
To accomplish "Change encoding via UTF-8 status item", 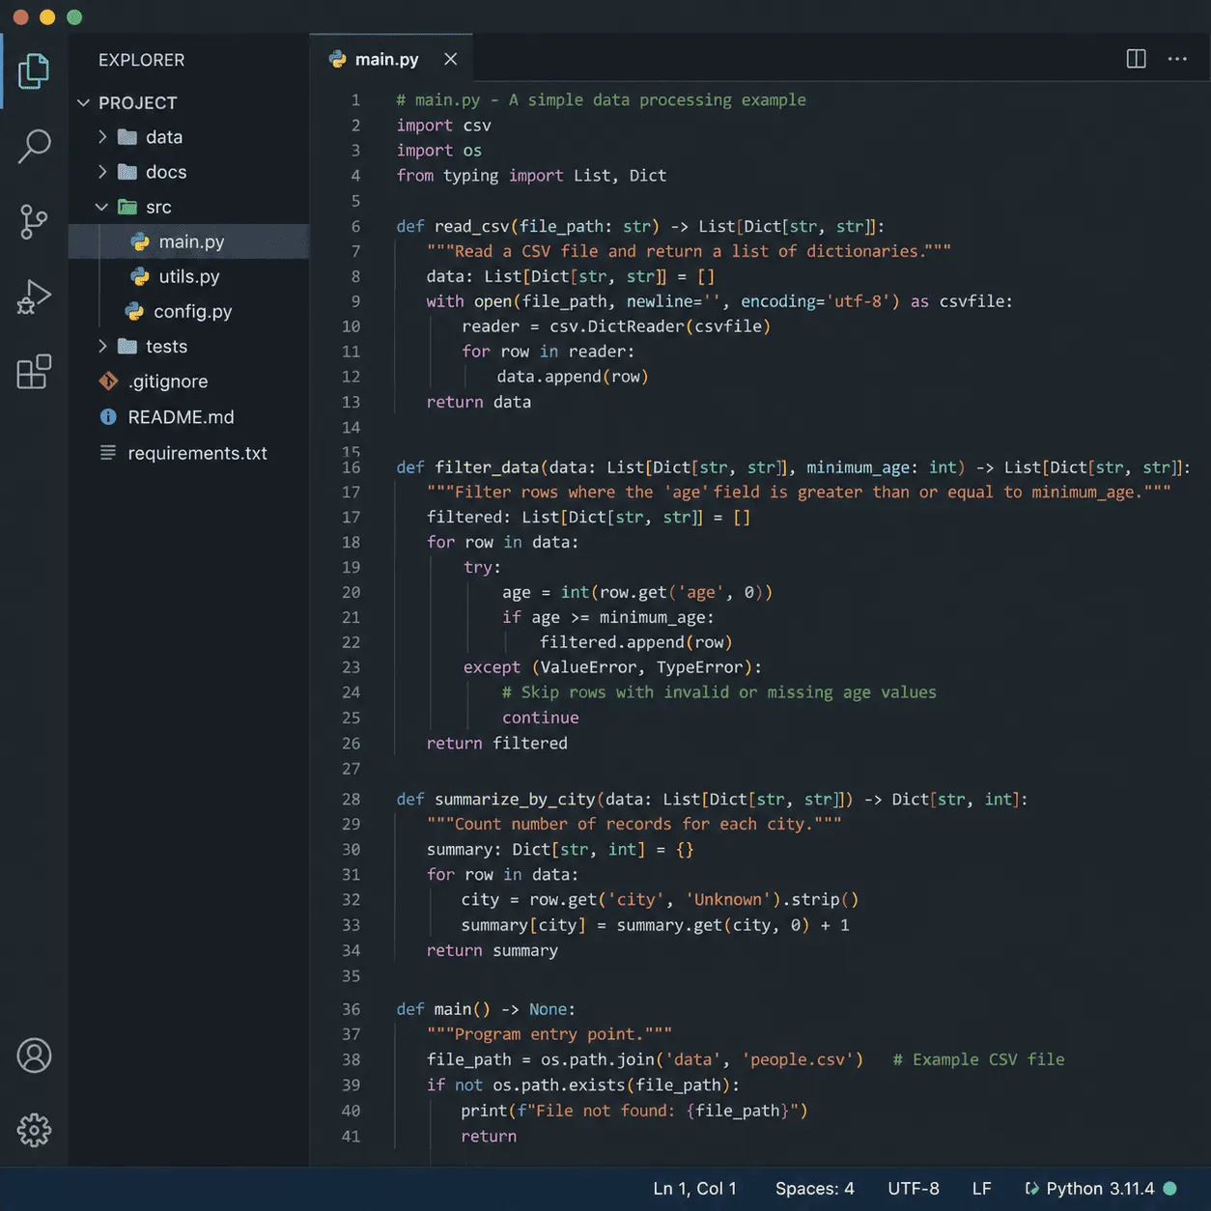I will pos(914,1189).
